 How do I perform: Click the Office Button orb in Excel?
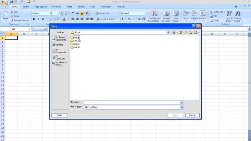(x=4, y=3)
